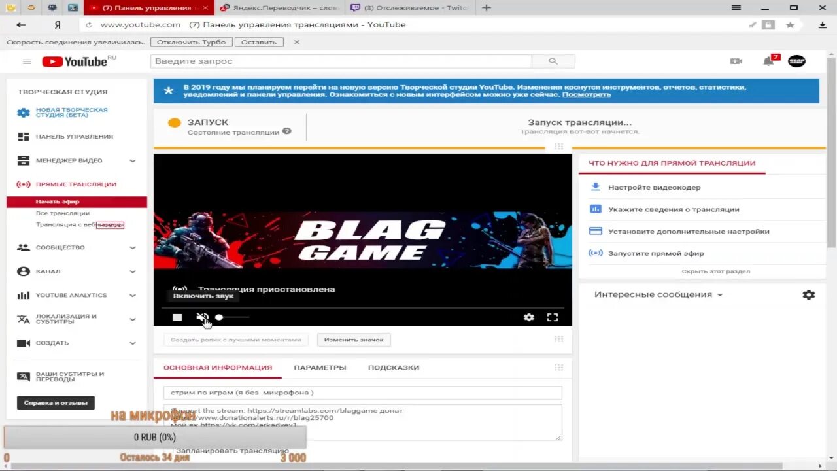Click the search magnifier button

[x=553, y=61]
